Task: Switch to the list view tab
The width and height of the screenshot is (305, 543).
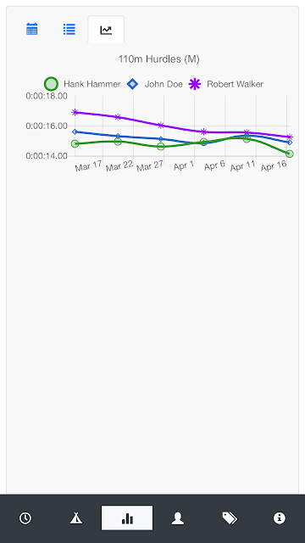Action: [69, 29]
